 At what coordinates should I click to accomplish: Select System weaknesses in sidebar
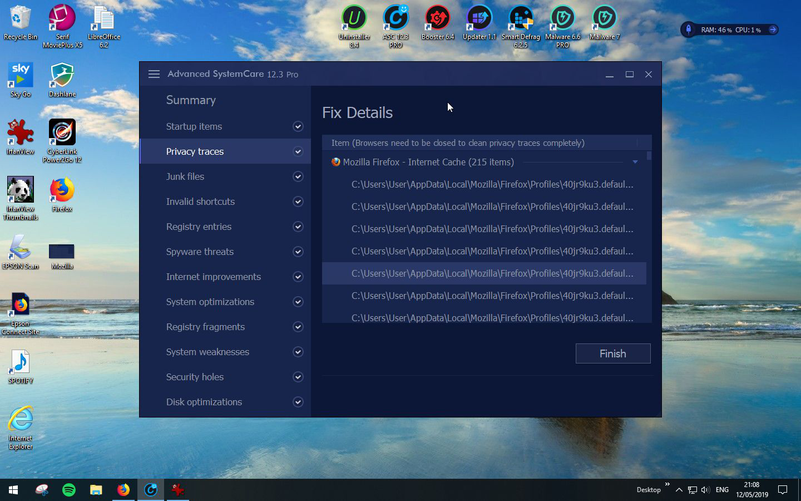coord(225,352)
